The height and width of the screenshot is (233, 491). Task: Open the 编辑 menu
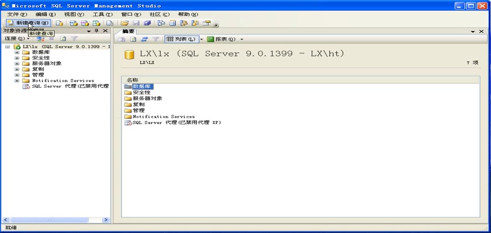pos(46,15)
